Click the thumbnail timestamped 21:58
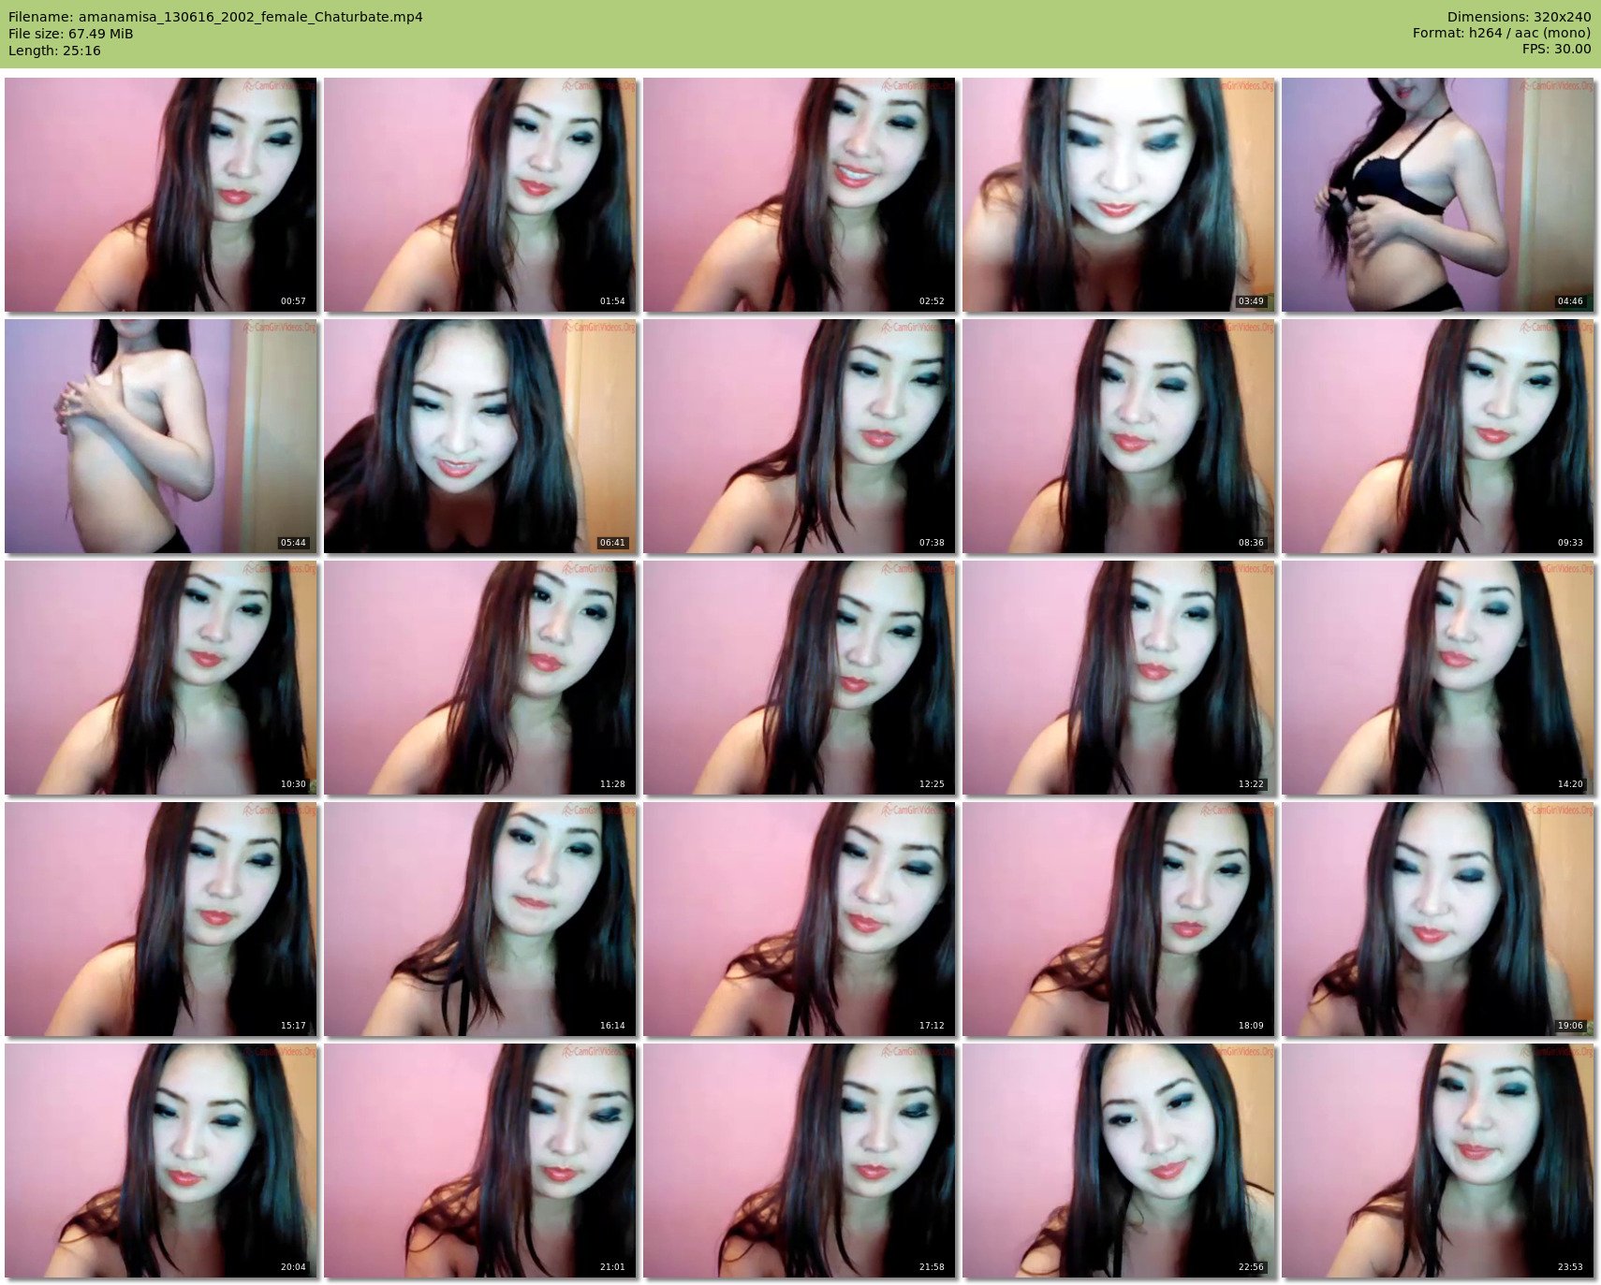Screen dimensions: 1601x1285 tap(799, 1160)
